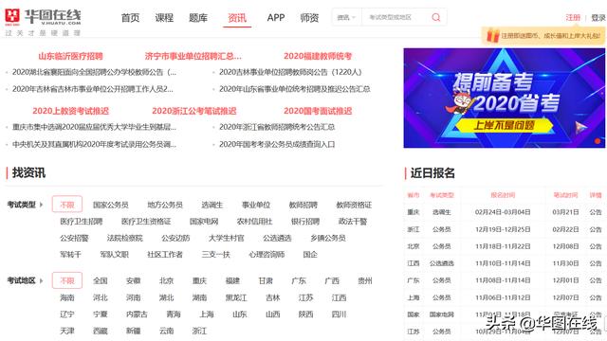Select 不限 under exam type filter
607x341 pixels.
(x=67, y=205)
